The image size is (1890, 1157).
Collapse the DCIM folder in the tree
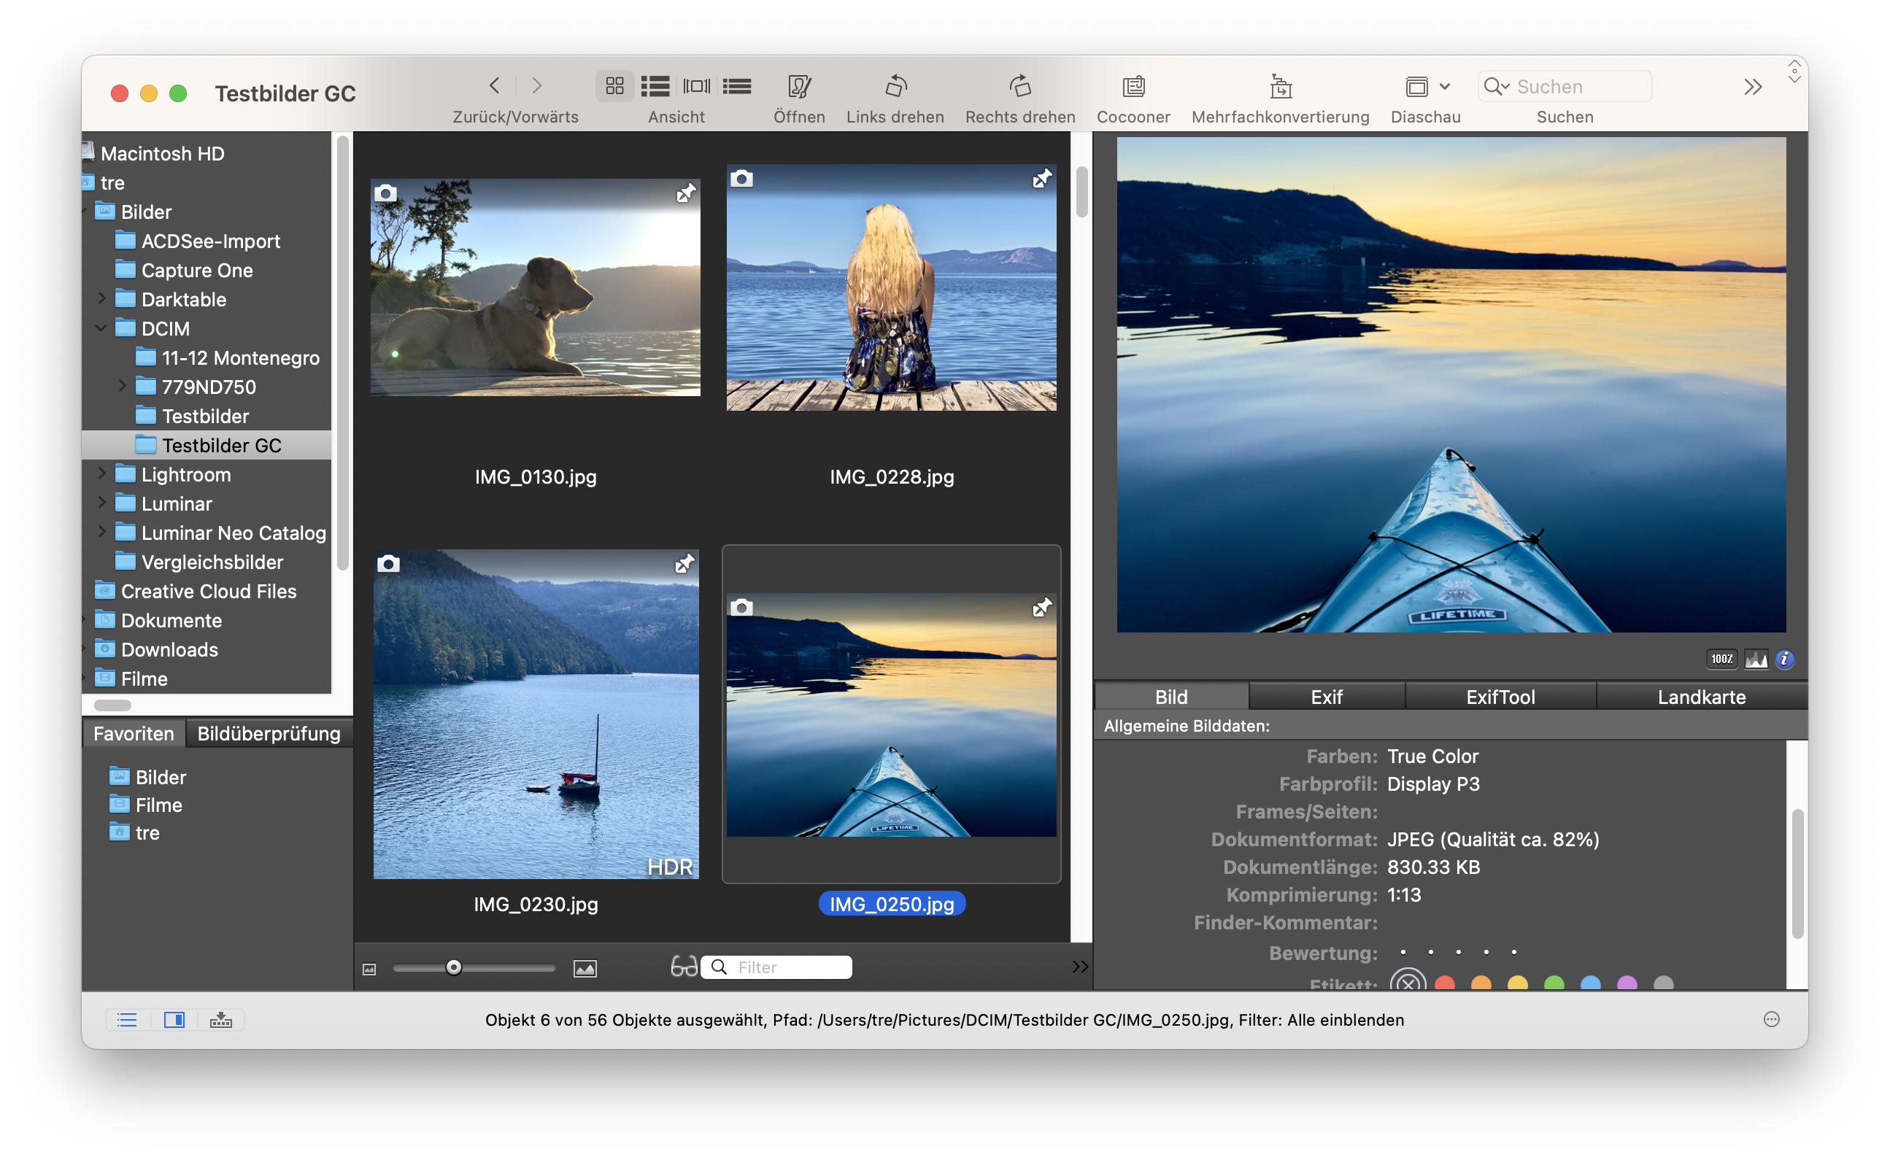tap(101, 328)
